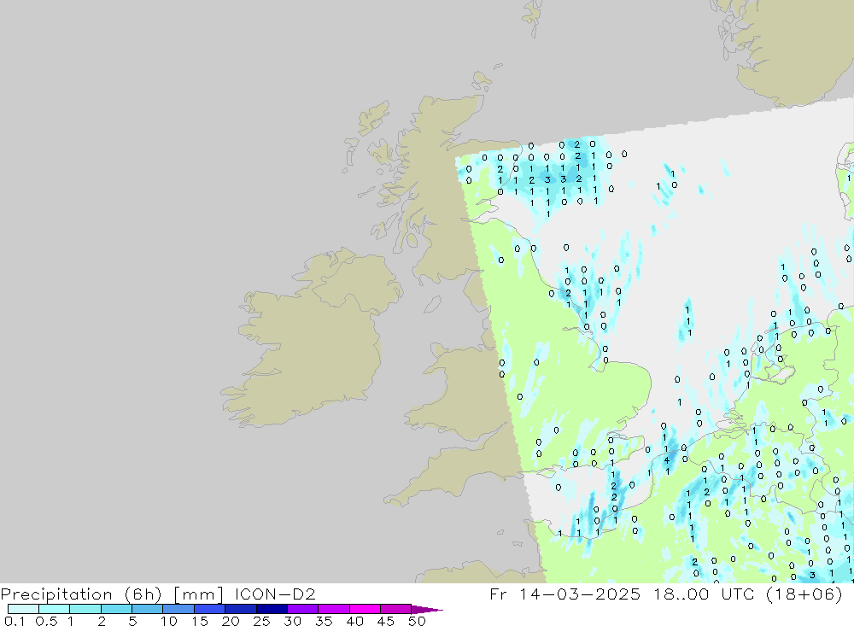Viewport: 854px width, 626px height.
Task: Click the 'Fr 14-03-2025' date text
Action: pyautogui.click(x=564, y=594)
